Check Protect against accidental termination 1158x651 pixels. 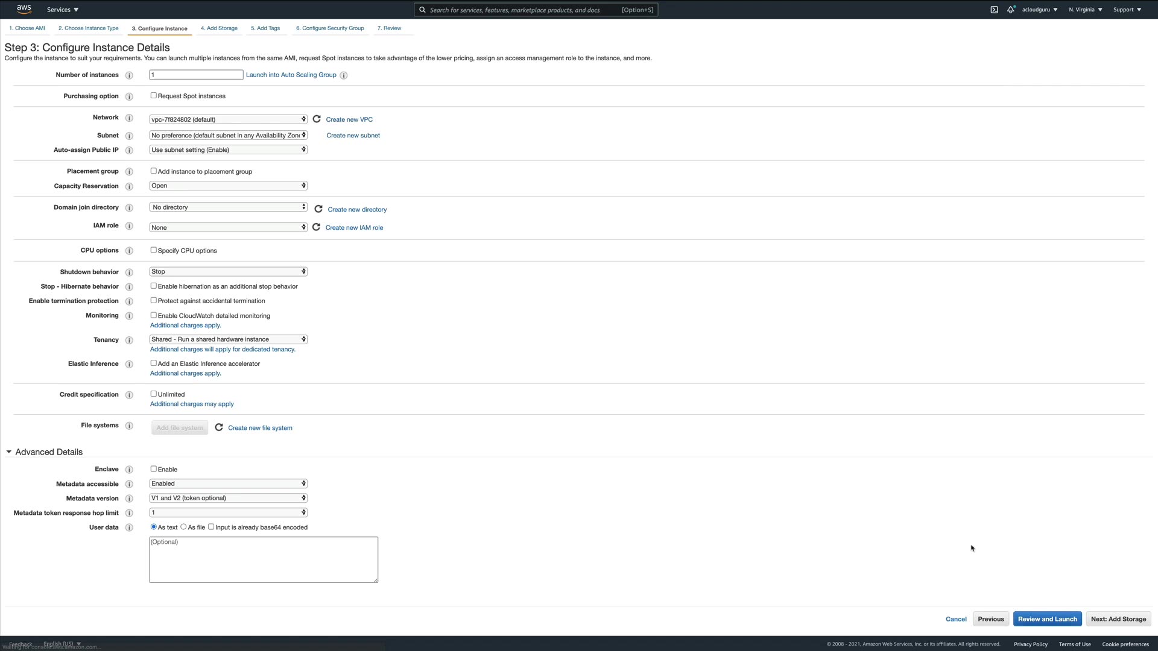tap(154, 301)
